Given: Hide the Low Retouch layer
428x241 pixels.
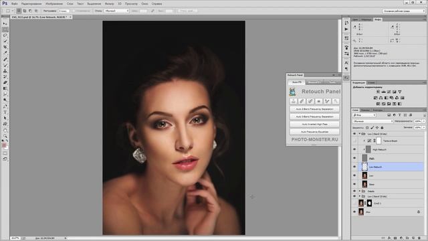Looking at the screenshot, I should tap(354, 167).
